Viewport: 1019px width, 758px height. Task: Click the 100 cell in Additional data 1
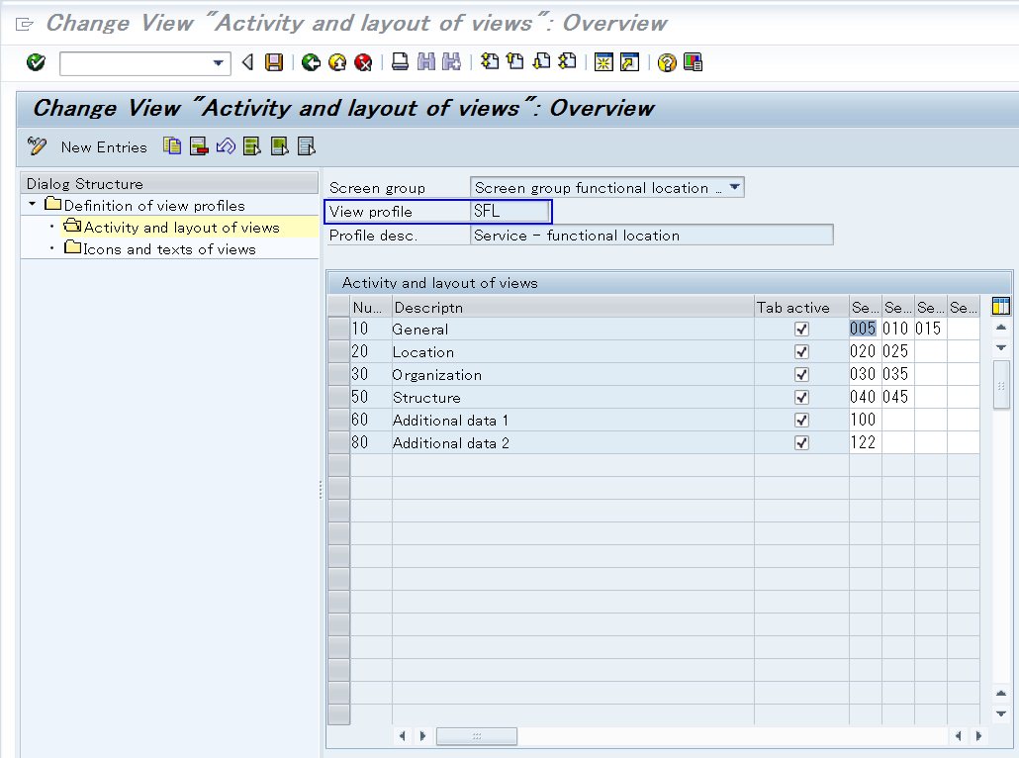[x=865, y=420]
